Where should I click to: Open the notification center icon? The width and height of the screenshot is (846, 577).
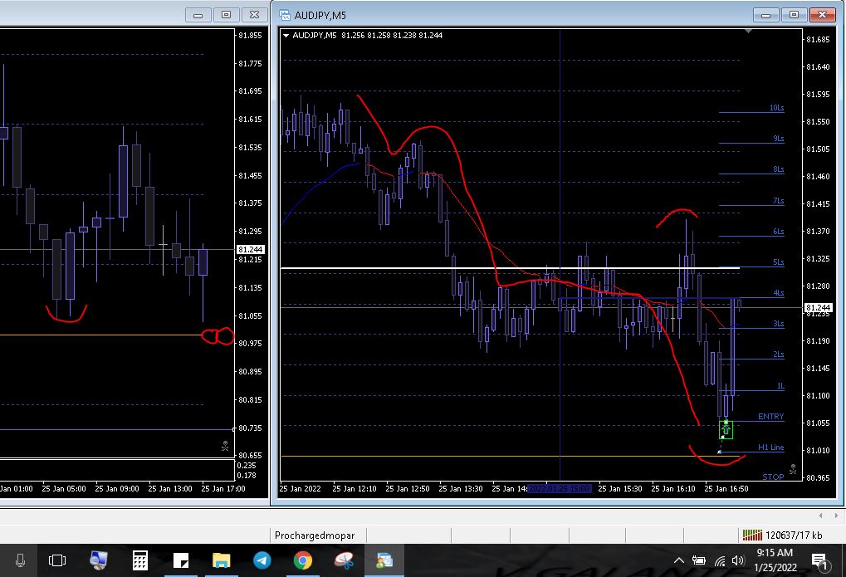(x=819, y=561)
